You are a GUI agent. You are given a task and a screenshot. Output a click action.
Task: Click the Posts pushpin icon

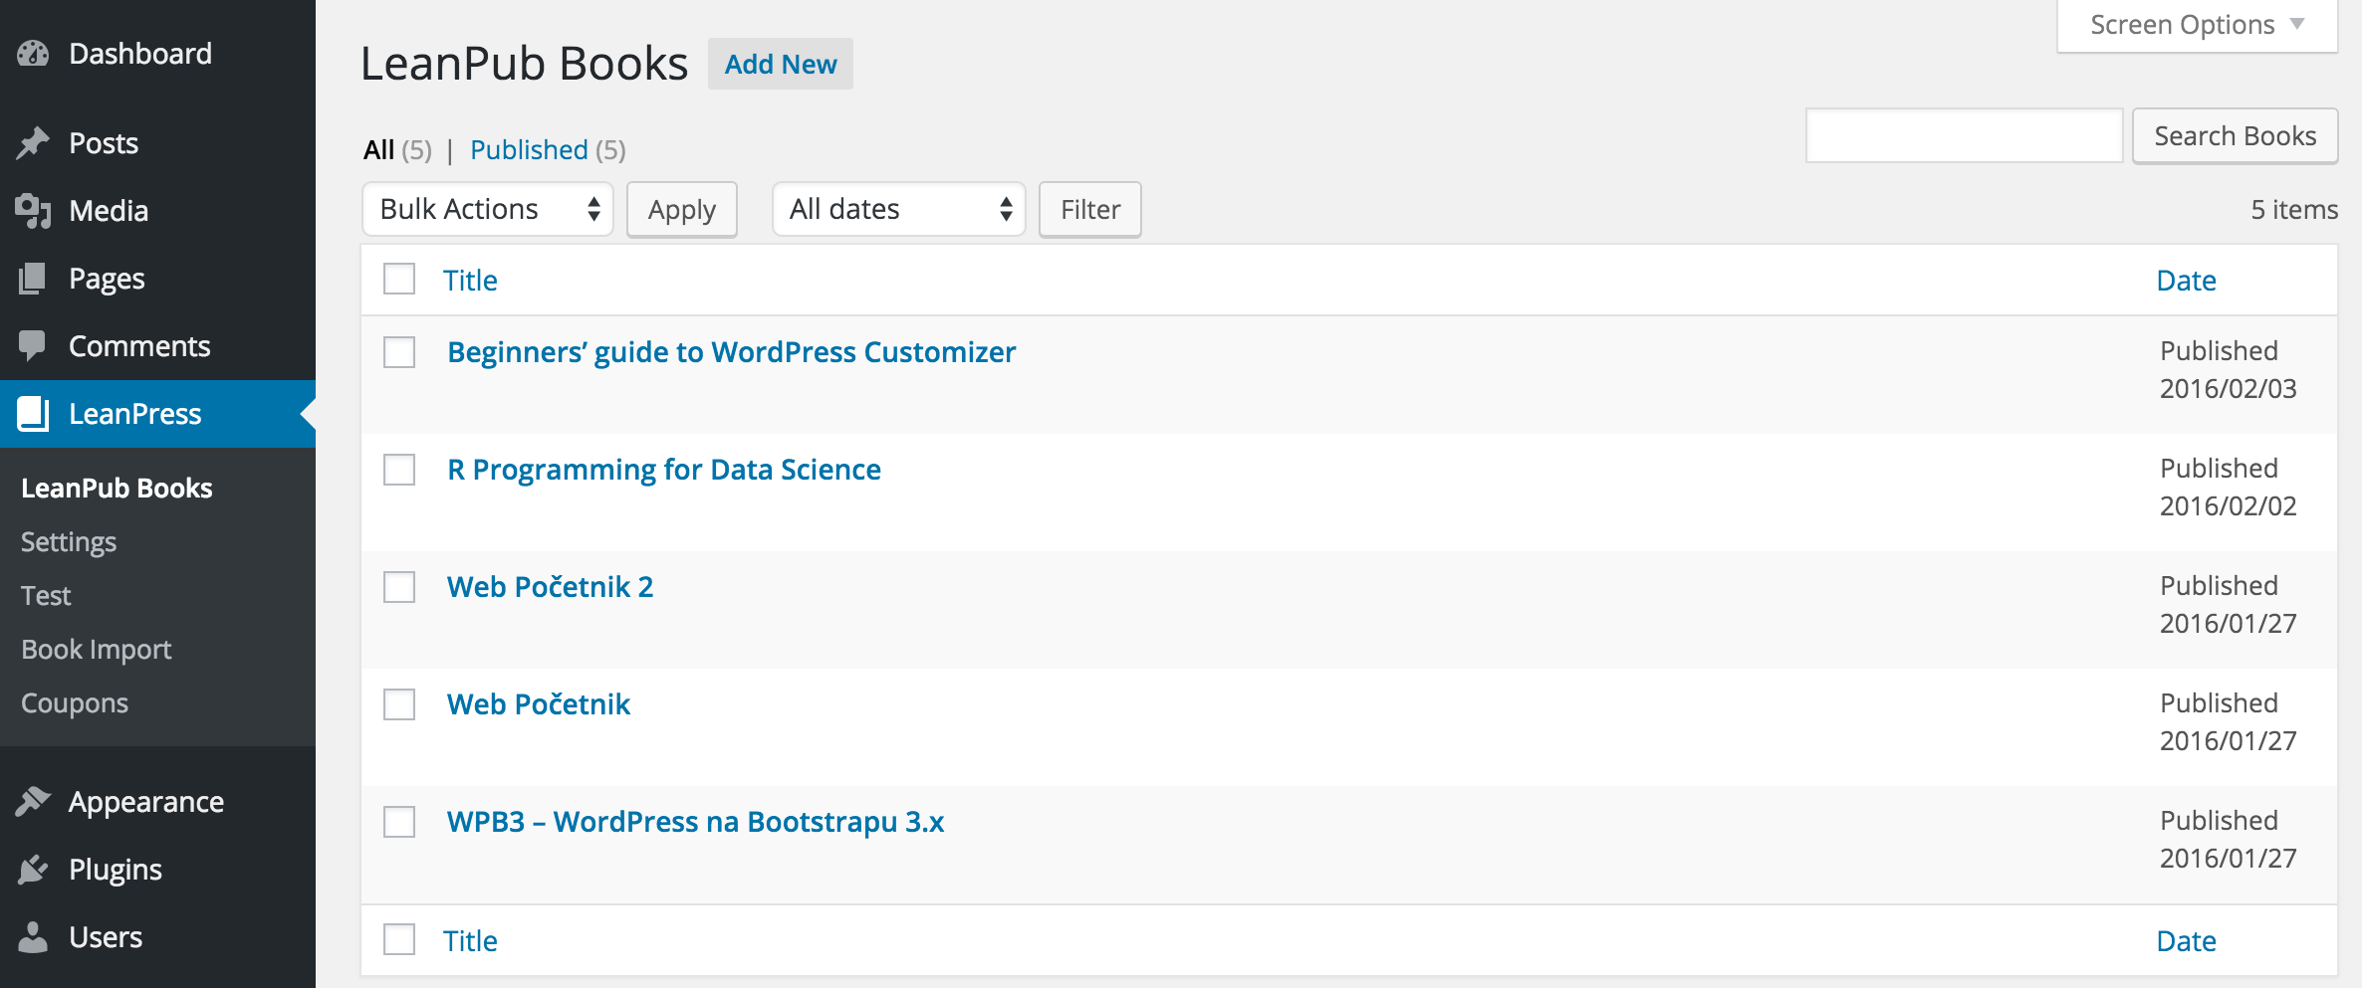33,143
